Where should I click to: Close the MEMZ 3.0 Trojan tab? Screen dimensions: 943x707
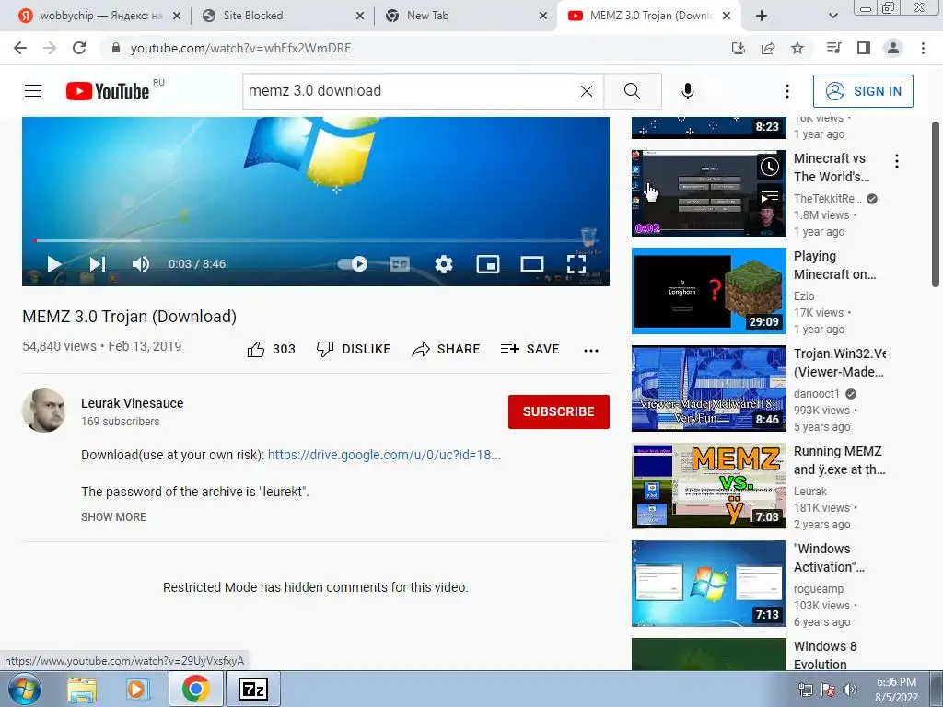pos(727,16)
